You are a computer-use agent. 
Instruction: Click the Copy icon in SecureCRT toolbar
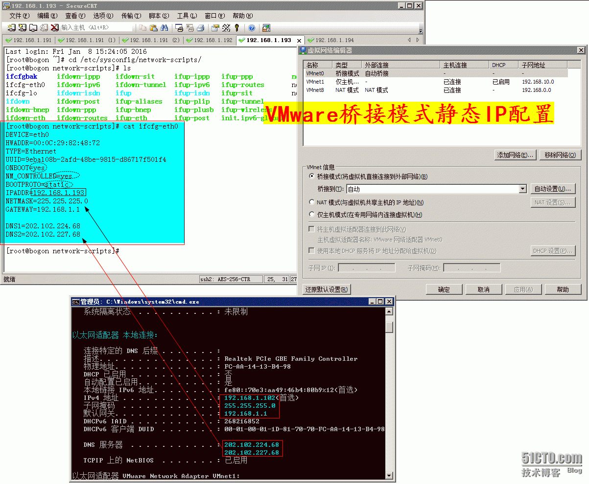click(x=143, y=28)
